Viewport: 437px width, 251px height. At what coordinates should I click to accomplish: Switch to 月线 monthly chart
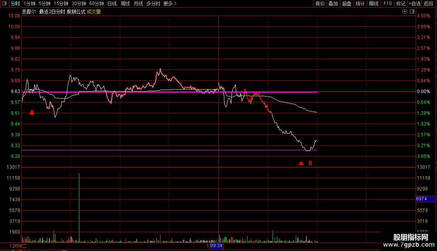click(138, 3)
